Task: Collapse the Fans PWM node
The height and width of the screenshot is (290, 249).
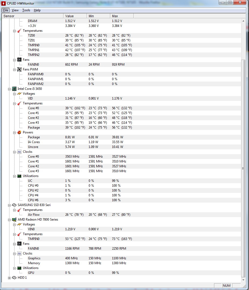Action: [15, 70]
